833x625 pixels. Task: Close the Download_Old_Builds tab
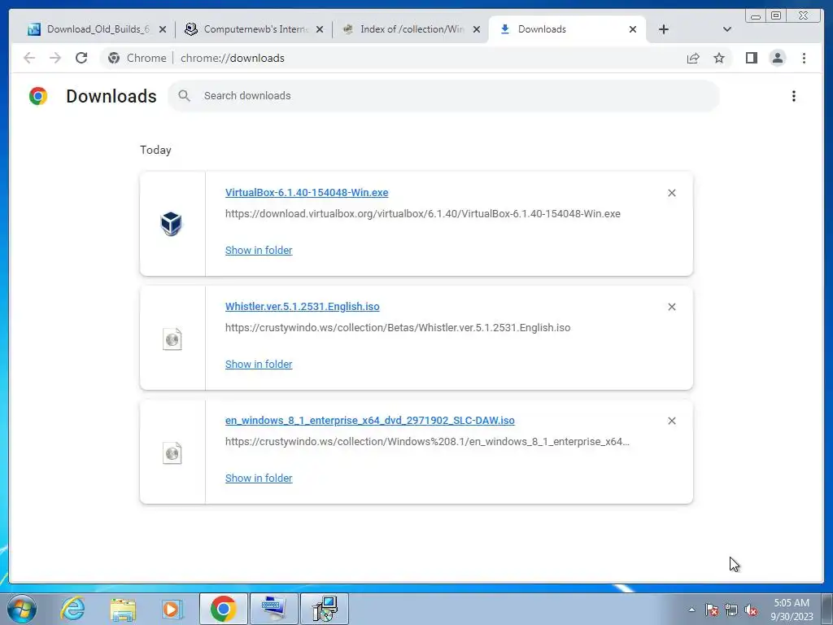click(x=163, y=29)
